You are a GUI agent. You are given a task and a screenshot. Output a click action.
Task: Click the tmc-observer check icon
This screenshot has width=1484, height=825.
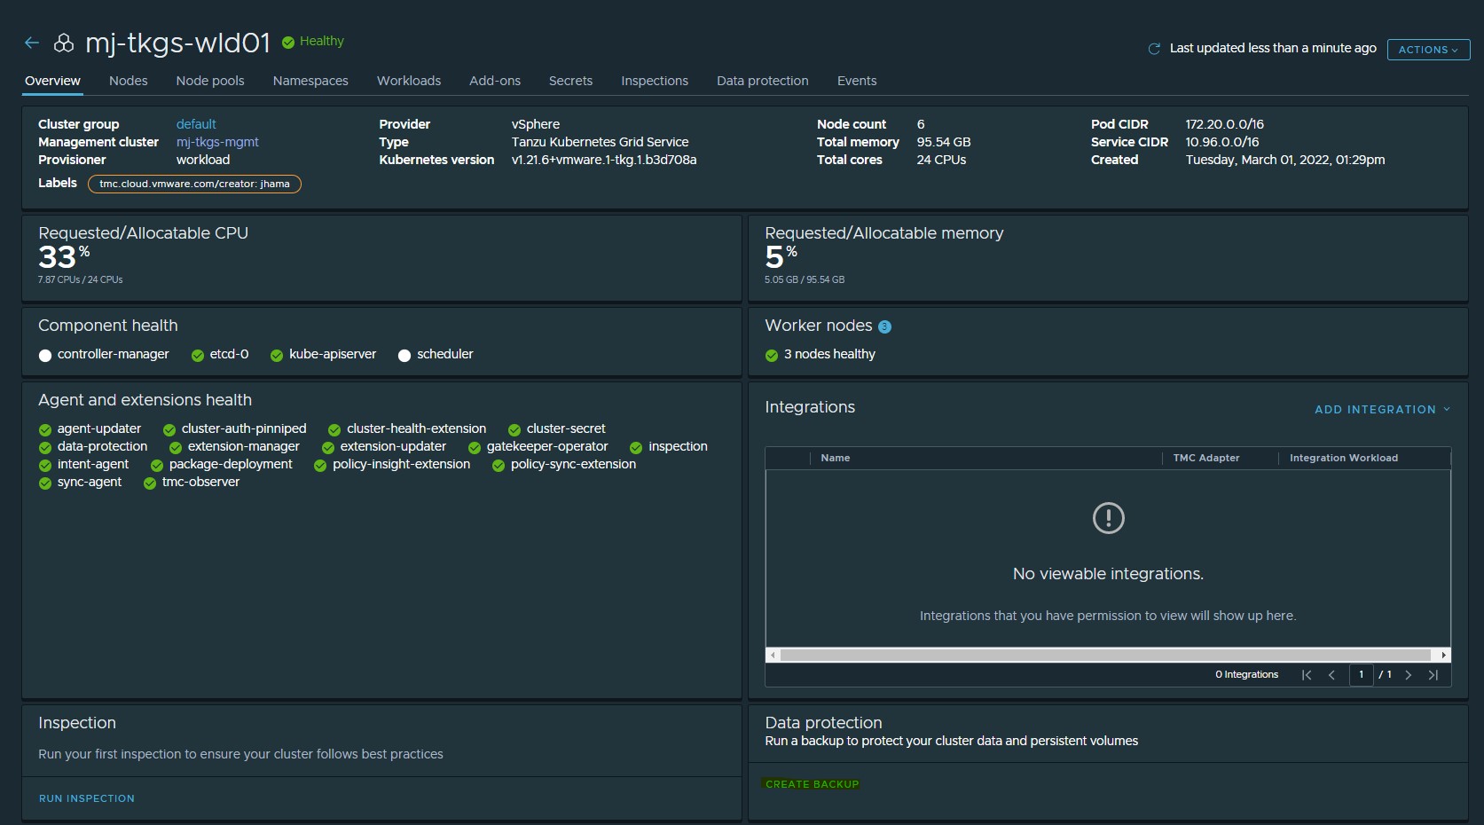point(150,483)
